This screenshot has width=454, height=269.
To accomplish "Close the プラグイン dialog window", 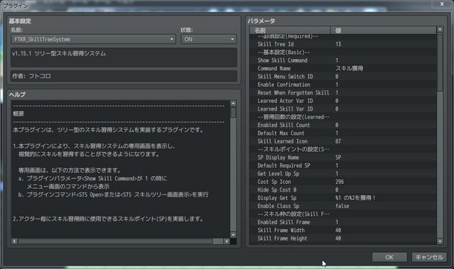I will (x=442, y=4).
